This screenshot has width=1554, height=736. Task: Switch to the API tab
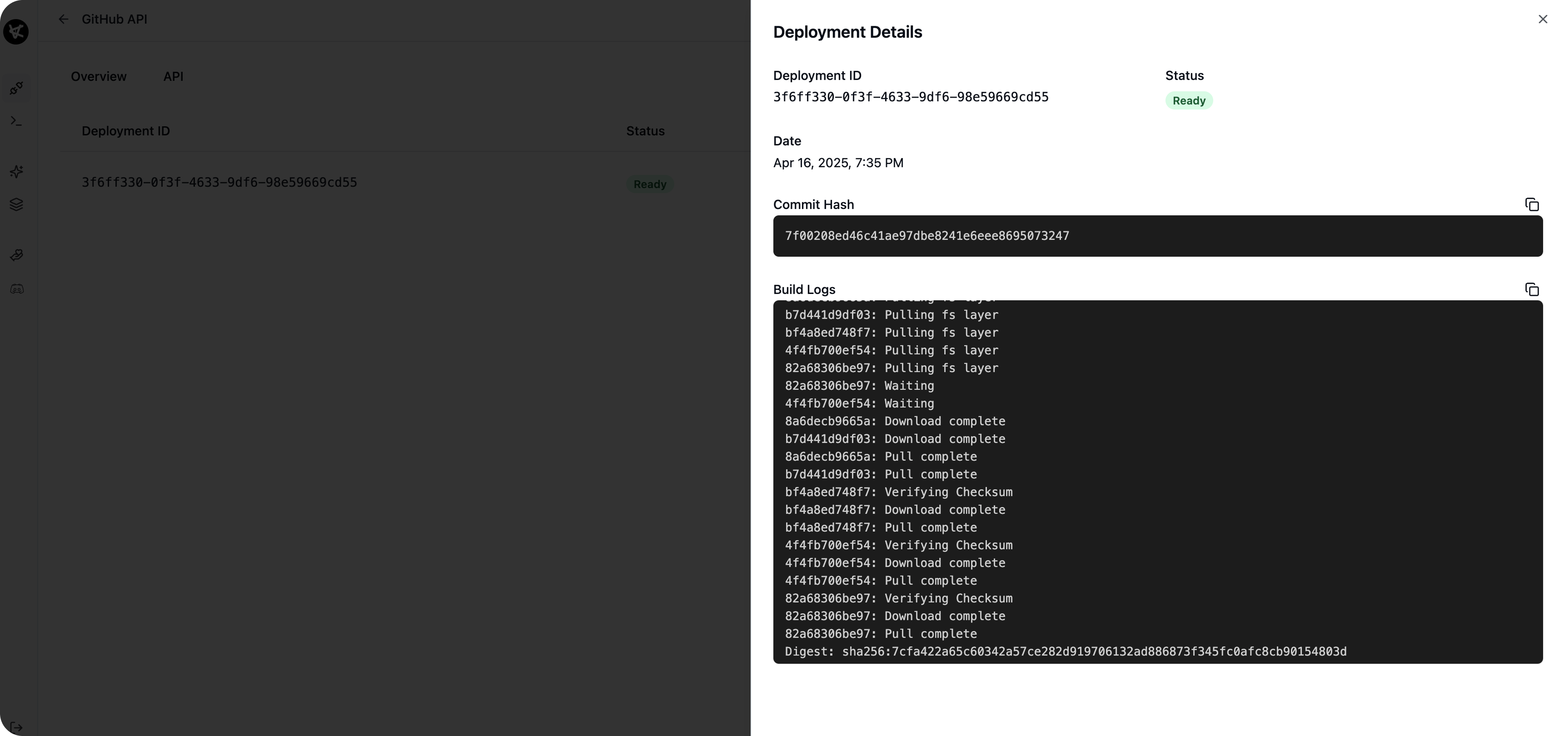(173, 76)
